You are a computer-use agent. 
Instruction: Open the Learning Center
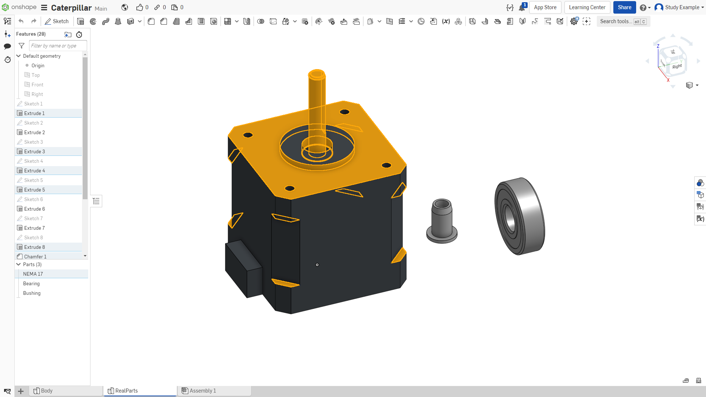(587, 7)
